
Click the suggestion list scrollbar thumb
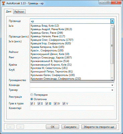112,46
